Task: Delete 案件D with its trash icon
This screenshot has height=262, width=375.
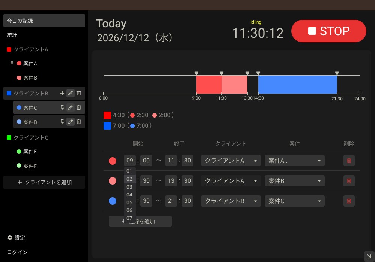Action: 79,122
